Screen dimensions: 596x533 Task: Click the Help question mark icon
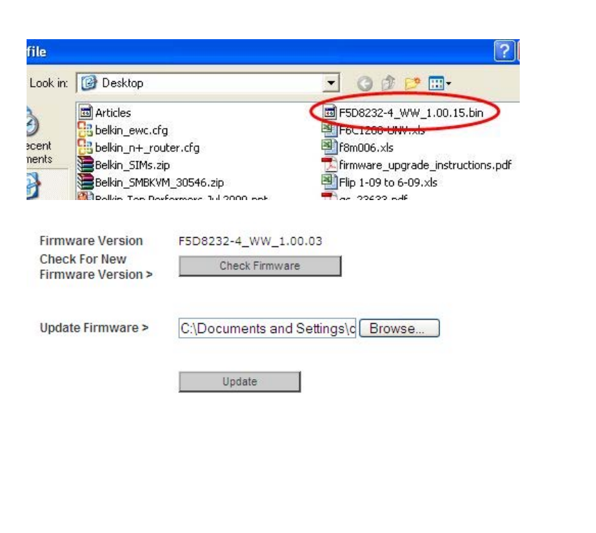504,51
